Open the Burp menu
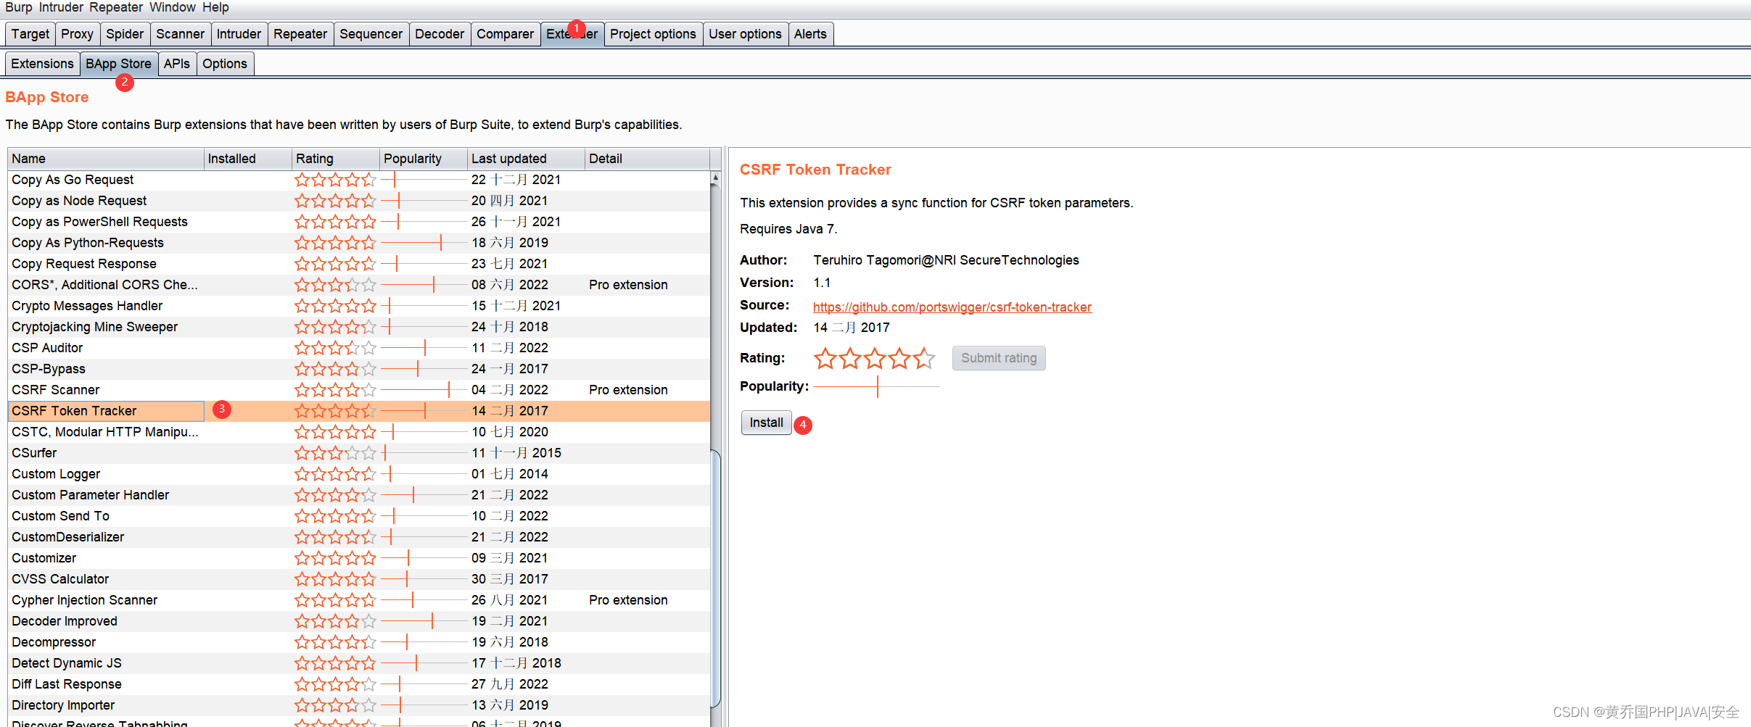Viewport: 1751px width, 727px height. coord(19,7)
